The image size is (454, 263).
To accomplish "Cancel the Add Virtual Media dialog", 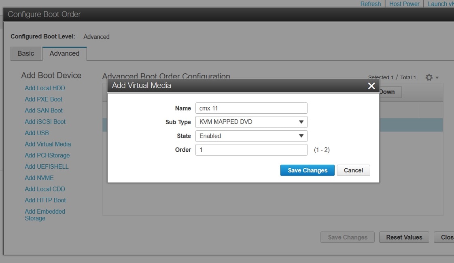I will click(353, 170).
